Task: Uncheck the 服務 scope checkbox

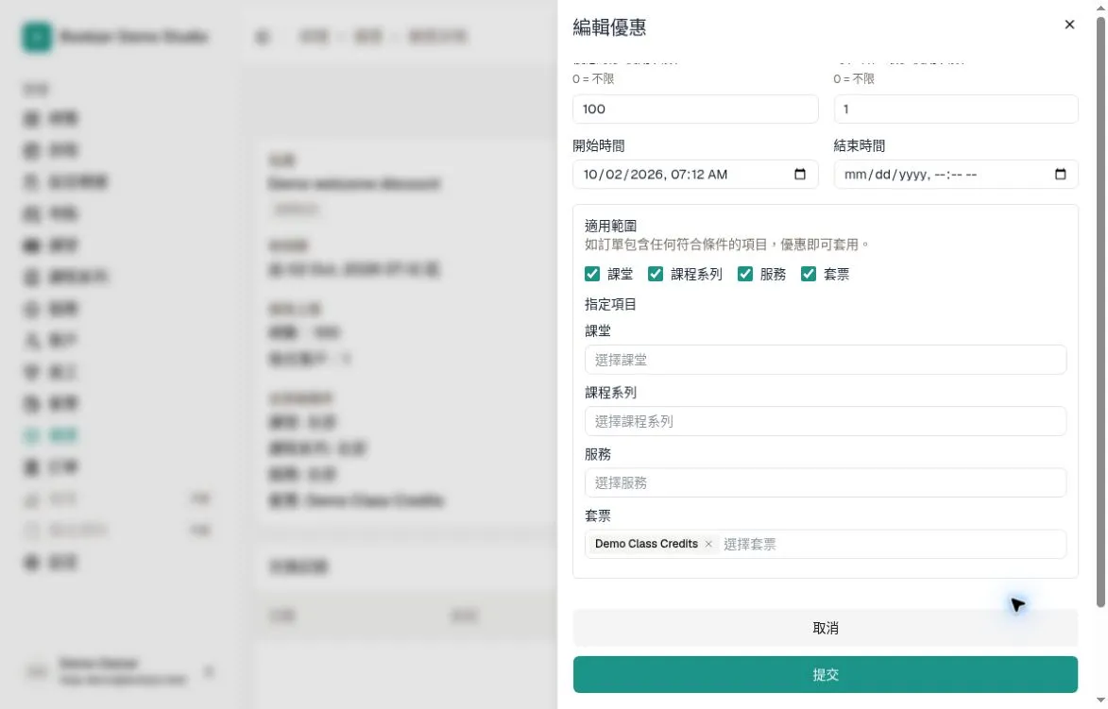Action: coord(744,274)
